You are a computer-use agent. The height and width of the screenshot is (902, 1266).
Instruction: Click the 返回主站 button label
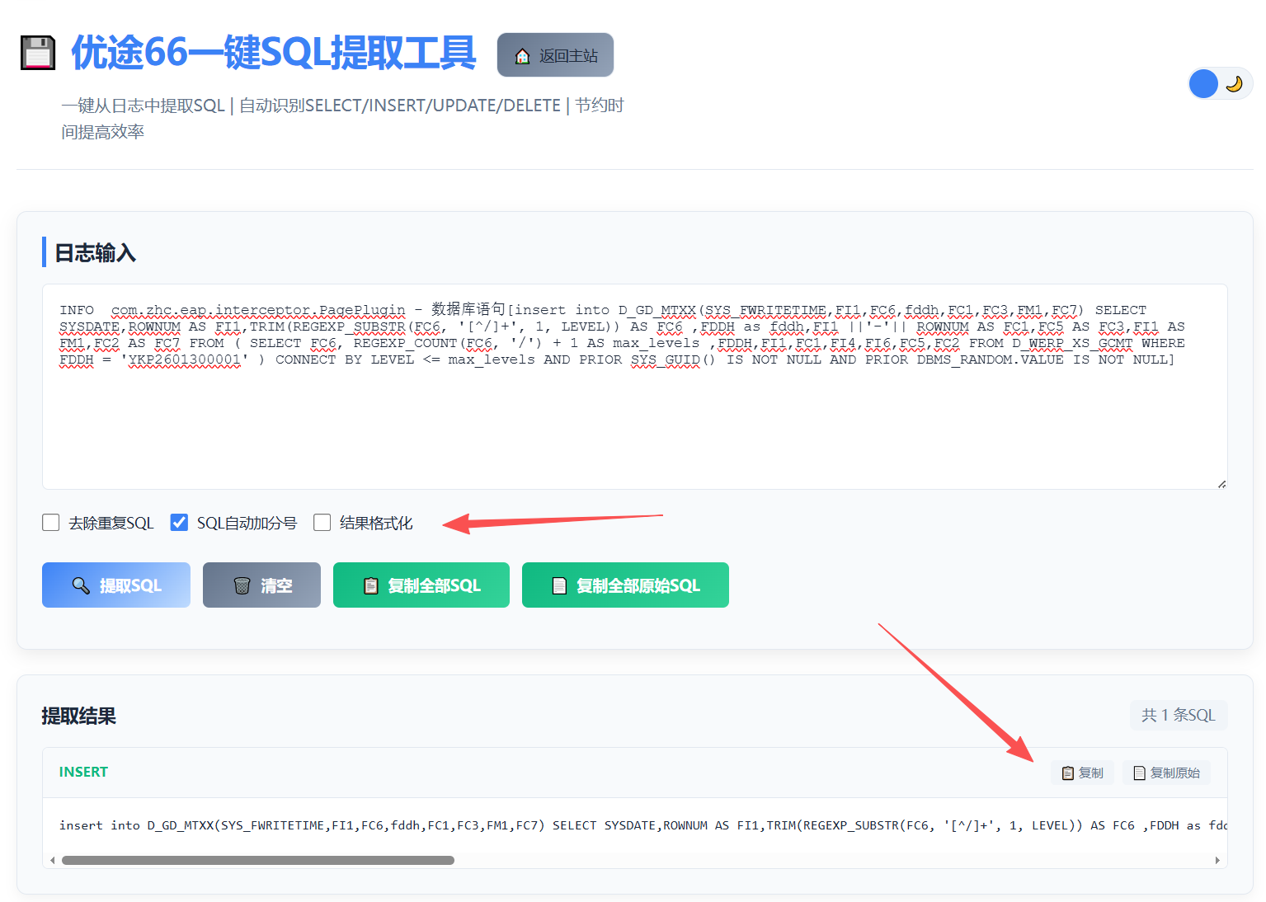point(568,56)
